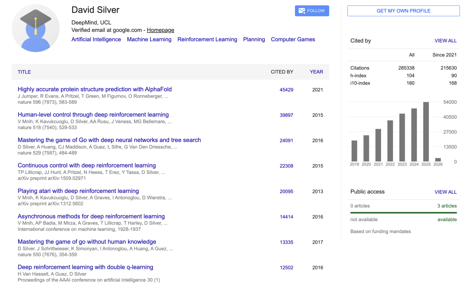Click the Follow button with envelope icon

click(312, 11)
